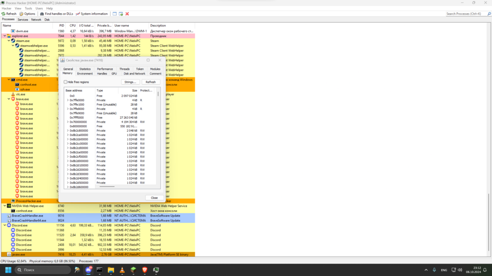Open Discord from the taskbar
Image resolution: width=492 pixels, height=276 pixels.
coord(88,270)
